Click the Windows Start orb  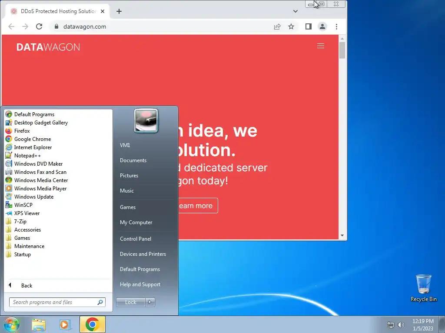click(x=12, y=324)
